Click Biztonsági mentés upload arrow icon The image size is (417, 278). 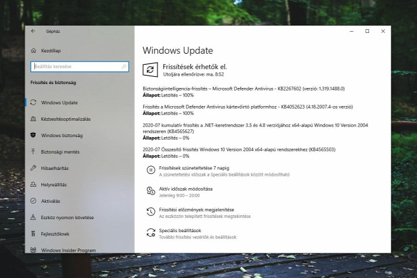point(33,152)
